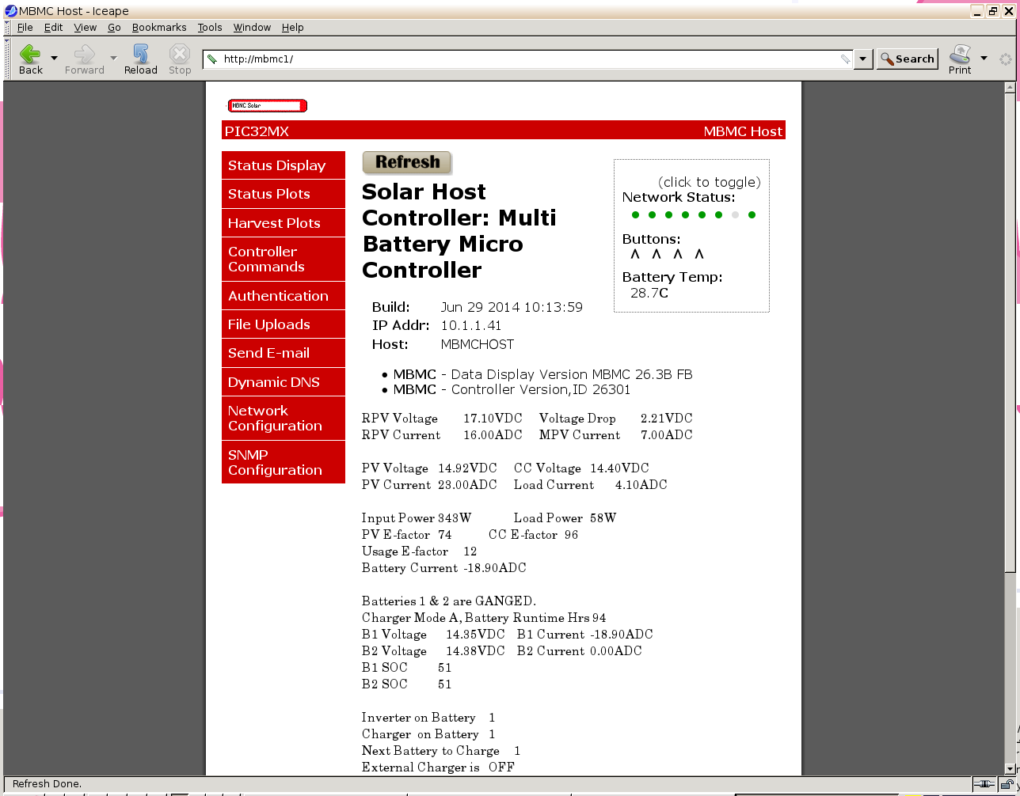Screen dimensions: 1020x796
Task: Open the Status Display page
Action: (284, 165)
